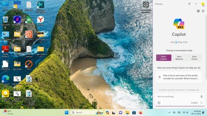Open Copilot from the taskbar icon
207x116 pixels.
coord(107,112)
